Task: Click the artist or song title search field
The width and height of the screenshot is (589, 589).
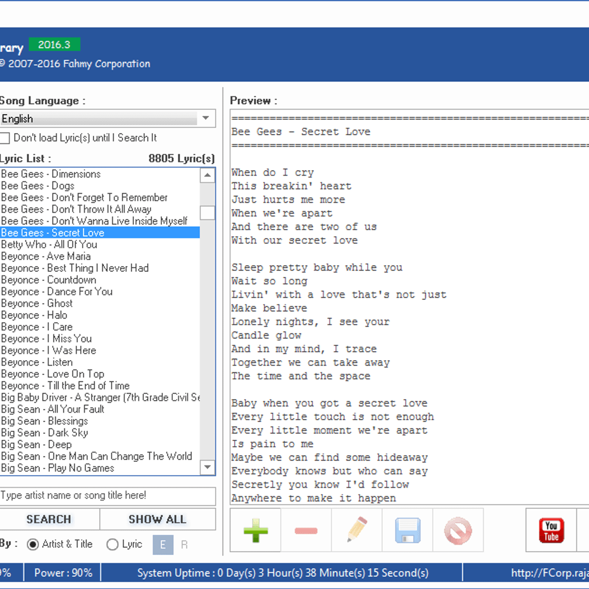Action: (107, 496)
